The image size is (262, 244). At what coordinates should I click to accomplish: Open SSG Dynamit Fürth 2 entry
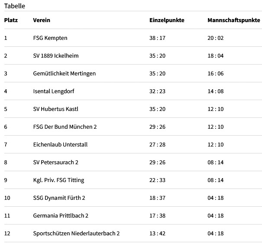pos(59,198)
